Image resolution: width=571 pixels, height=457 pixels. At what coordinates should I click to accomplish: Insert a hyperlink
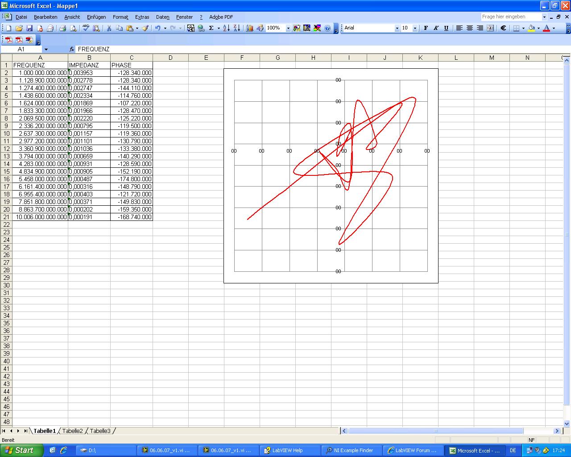click(x=201, y=28)
